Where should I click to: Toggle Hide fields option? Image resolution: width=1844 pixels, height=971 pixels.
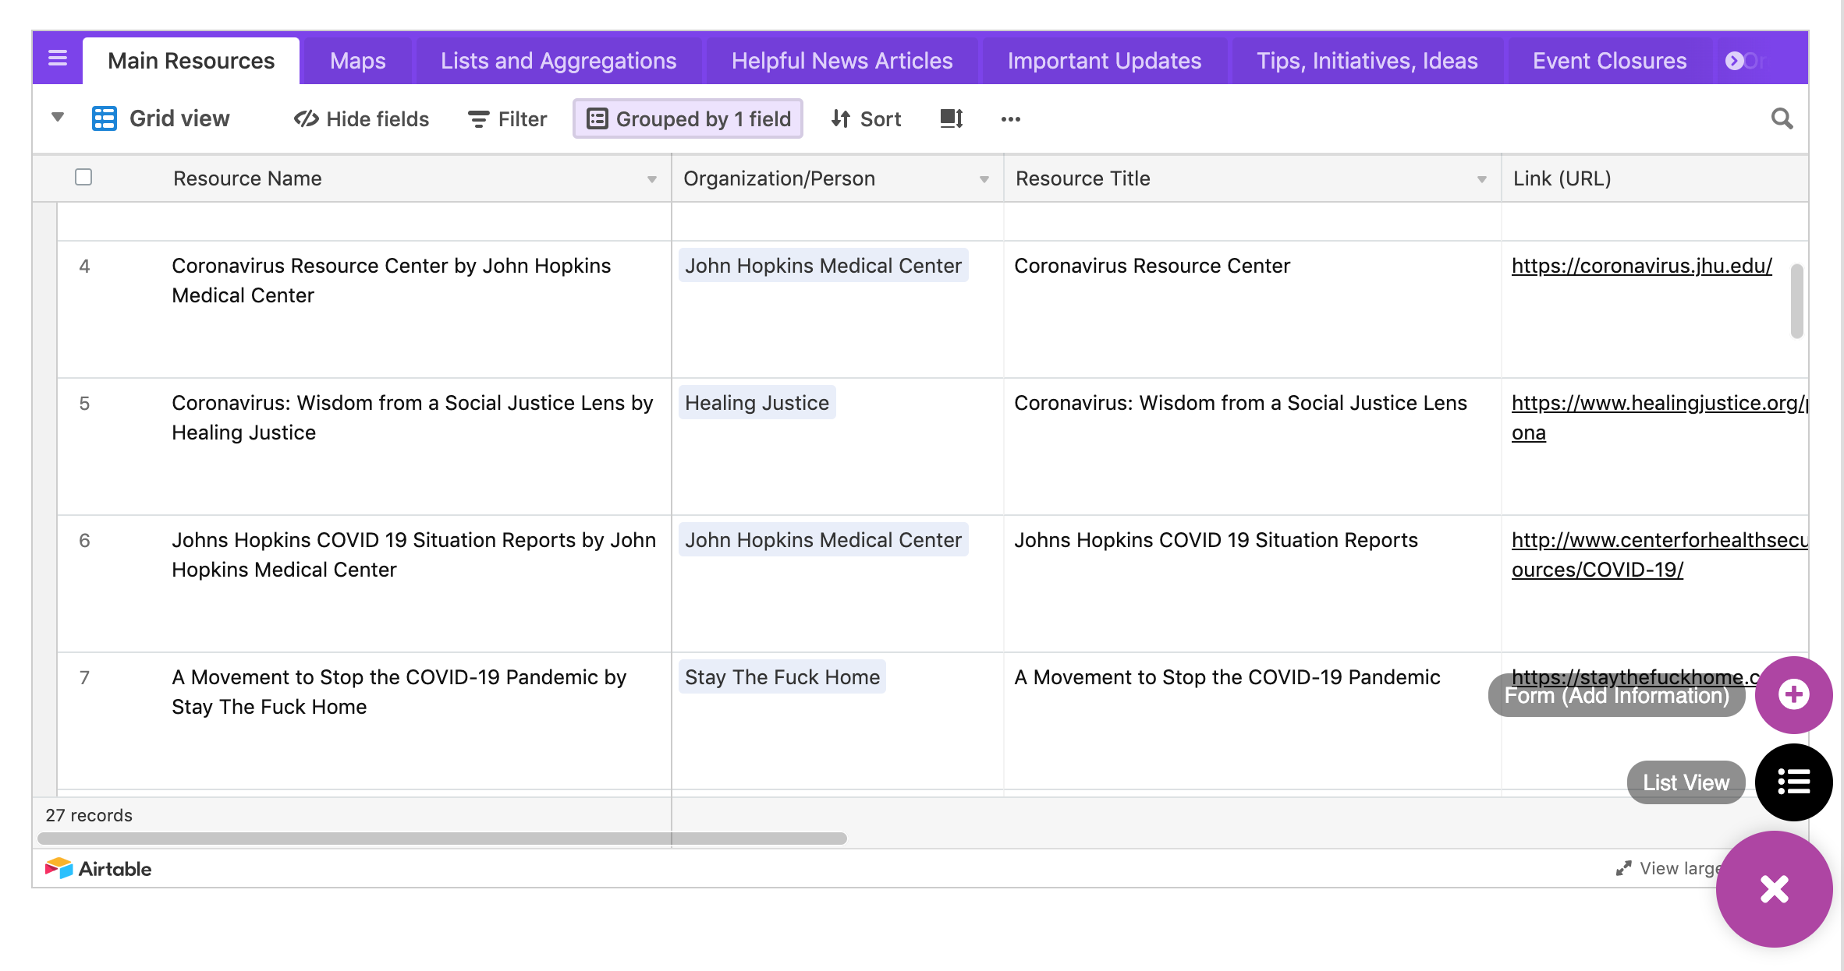(x=361, y=118)
